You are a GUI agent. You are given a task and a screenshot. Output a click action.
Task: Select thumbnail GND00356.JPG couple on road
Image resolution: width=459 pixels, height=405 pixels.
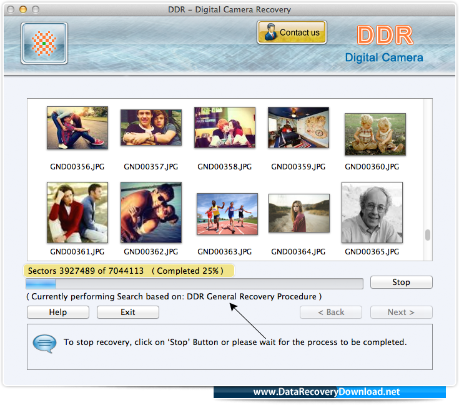(77, 127)
